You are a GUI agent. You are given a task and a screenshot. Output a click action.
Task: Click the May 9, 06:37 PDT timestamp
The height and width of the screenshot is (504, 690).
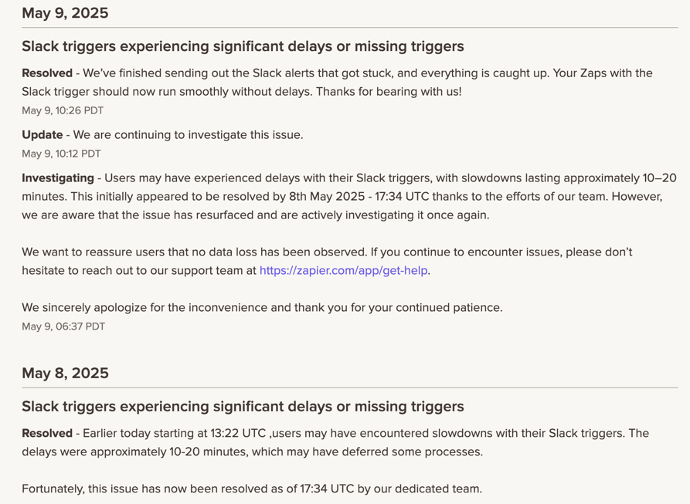point(63,326)
